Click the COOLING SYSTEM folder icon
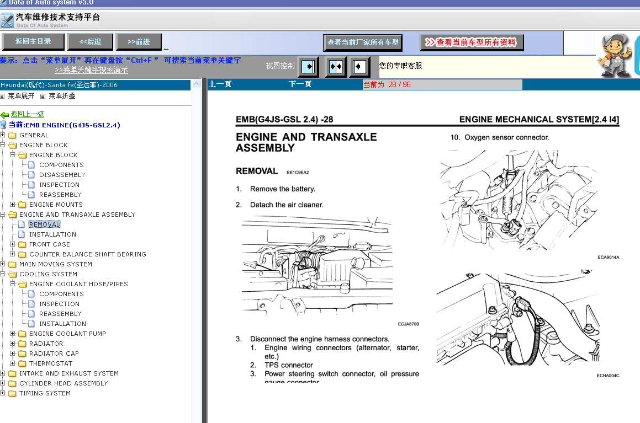This screenshot has width=640, height=423. click(x=13, y=274)
